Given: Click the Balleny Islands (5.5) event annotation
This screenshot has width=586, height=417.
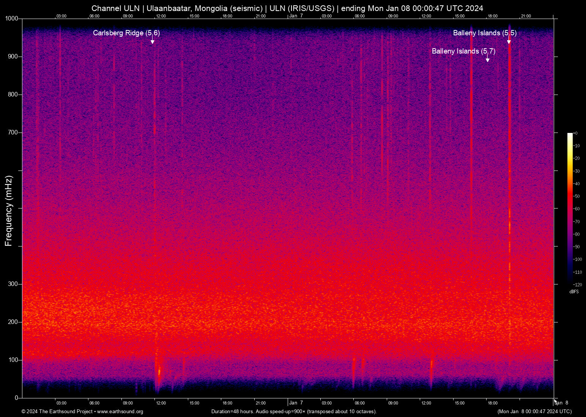Looking at the screenshot, I should pyautogui.click(x=485, y=33).
